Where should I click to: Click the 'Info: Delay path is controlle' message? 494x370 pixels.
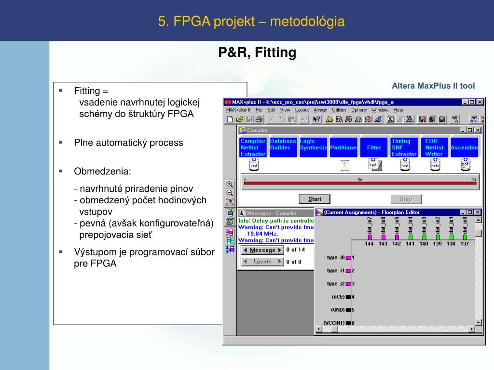coord(276,221)
